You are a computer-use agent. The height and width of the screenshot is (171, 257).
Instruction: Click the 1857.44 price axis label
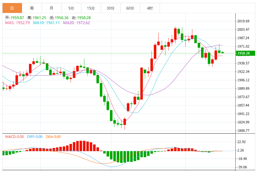point(243,105)
